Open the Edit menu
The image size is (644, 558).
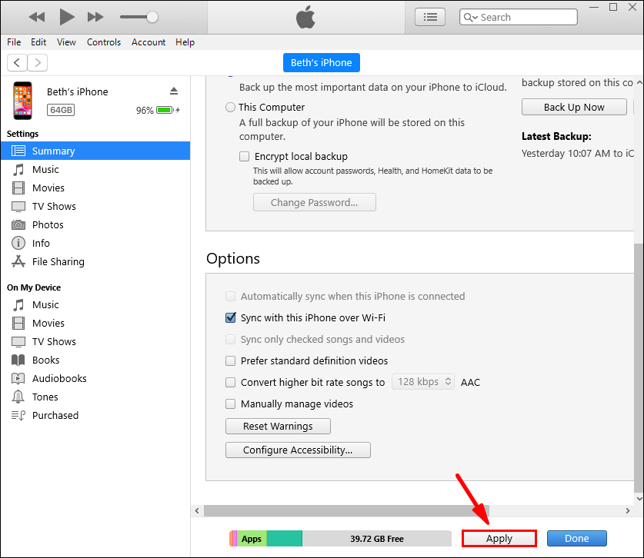coord(38,42)
